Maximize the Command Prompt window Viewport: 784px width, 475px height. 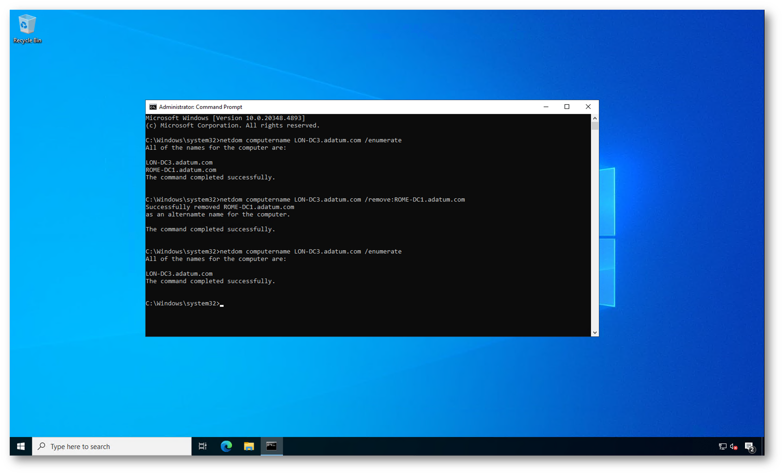(x=567, y=107)
